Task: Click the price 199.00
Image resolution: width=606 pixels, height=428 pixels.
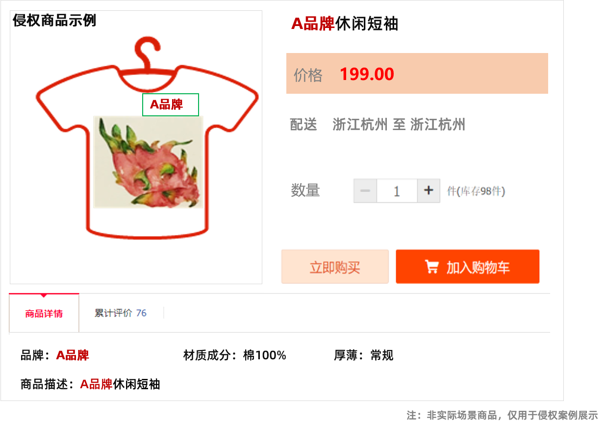Action: 367,74
